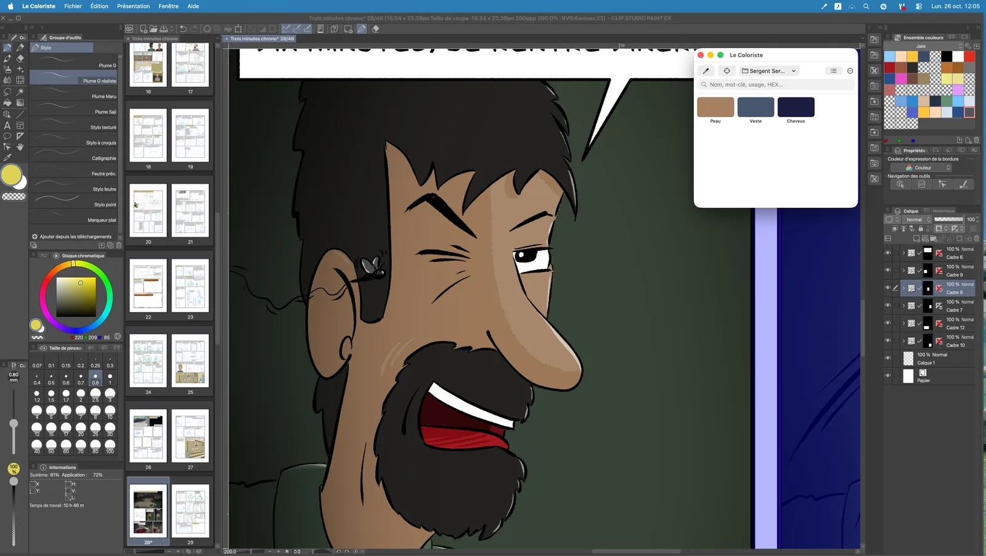Delete sub tool with trash icon below list

click(x=119, y=245)
